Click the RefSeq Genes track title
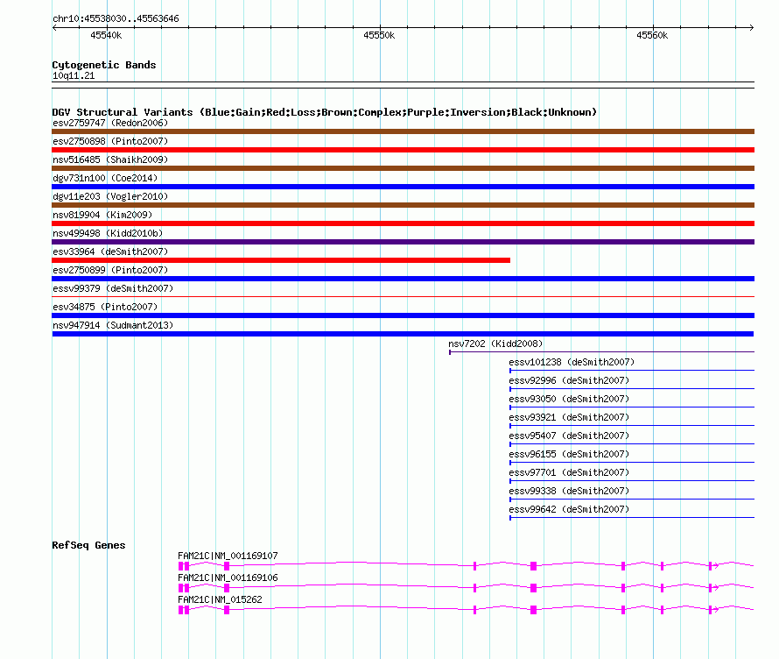The image size is (779, 659). pos(88,545)
